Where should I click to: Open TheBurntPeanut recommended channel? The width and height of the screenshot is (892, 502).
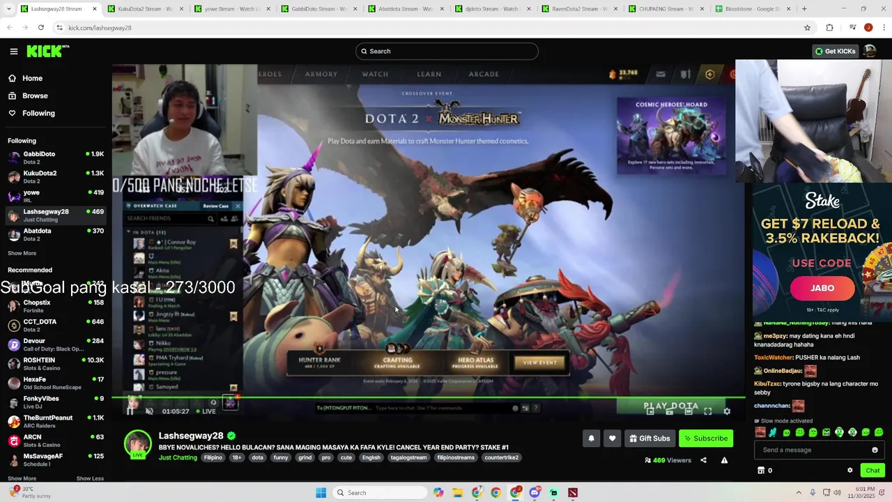[x=56, y=421]
